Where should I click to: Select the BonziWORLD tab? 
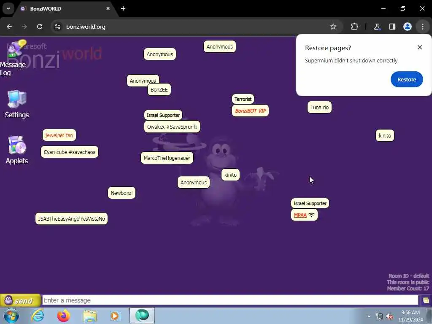(x=65, y=8)
